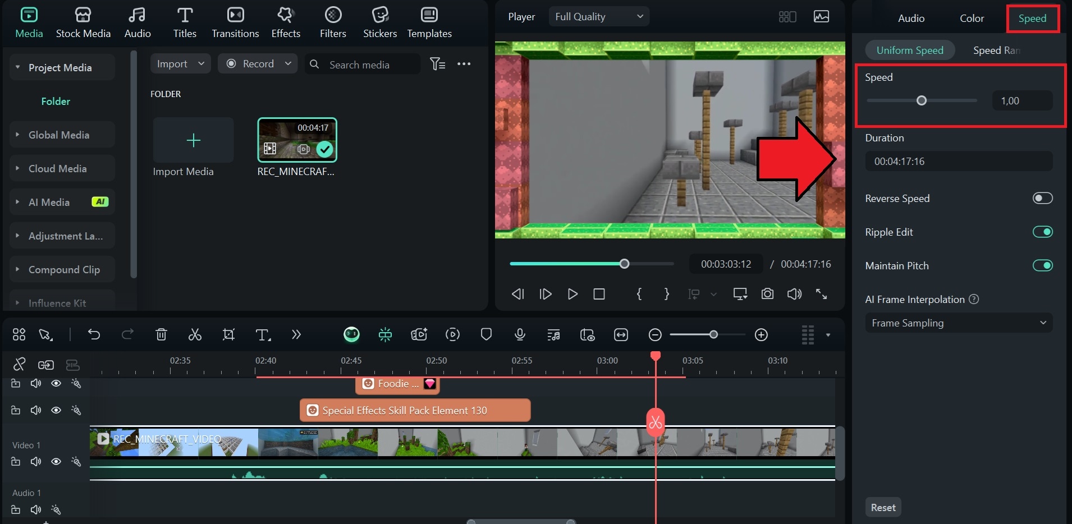
Task: Mute the Video 1 track speaker
Action: point(36,461)
